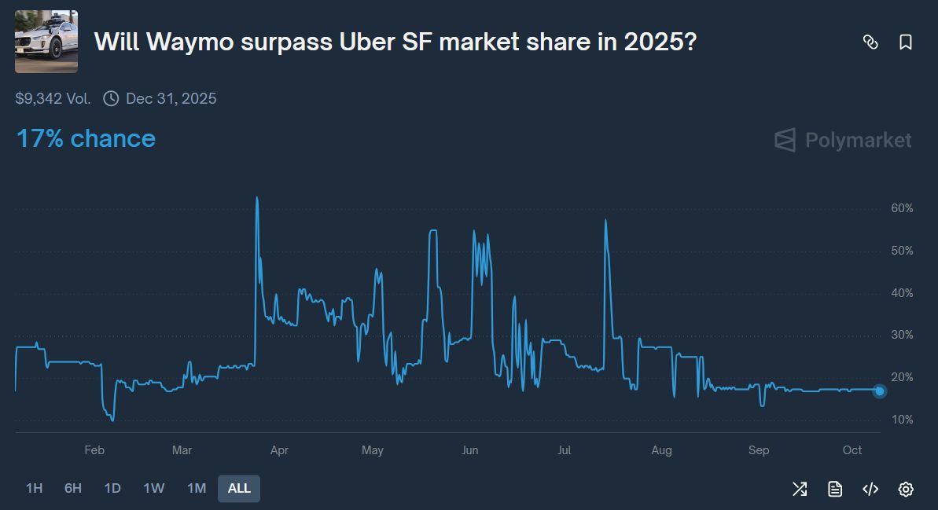The image size is (938, 510).
Task: Click the market title heading
Action: 395,42
